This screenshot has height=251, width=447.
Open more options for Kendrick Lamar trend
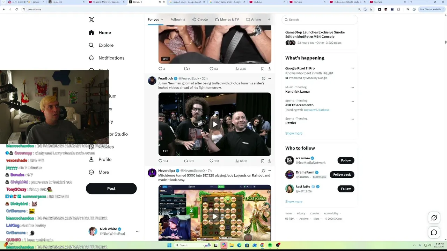coord(352,88)
